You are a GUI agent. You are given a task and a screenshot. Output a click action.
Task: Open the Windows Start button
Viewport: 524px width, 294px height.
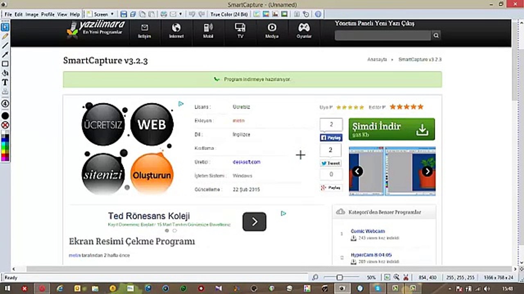pyautogui.click(x=7, y=288)
